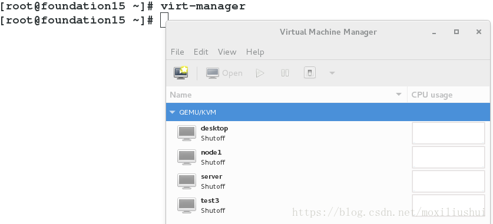
Task: Open the Edit menu
Action: (201, 52)
